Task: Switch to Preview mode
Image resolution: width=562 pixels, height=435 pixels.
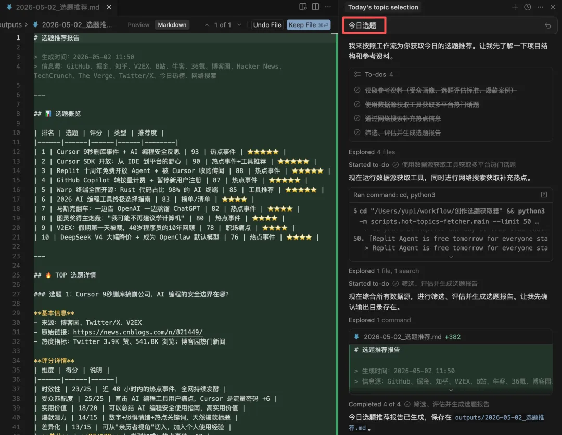Action: pyautogui.click(x=138, y=25)
